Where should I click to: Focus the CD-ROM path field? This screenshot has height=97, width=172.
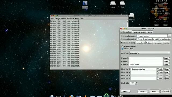146,64
